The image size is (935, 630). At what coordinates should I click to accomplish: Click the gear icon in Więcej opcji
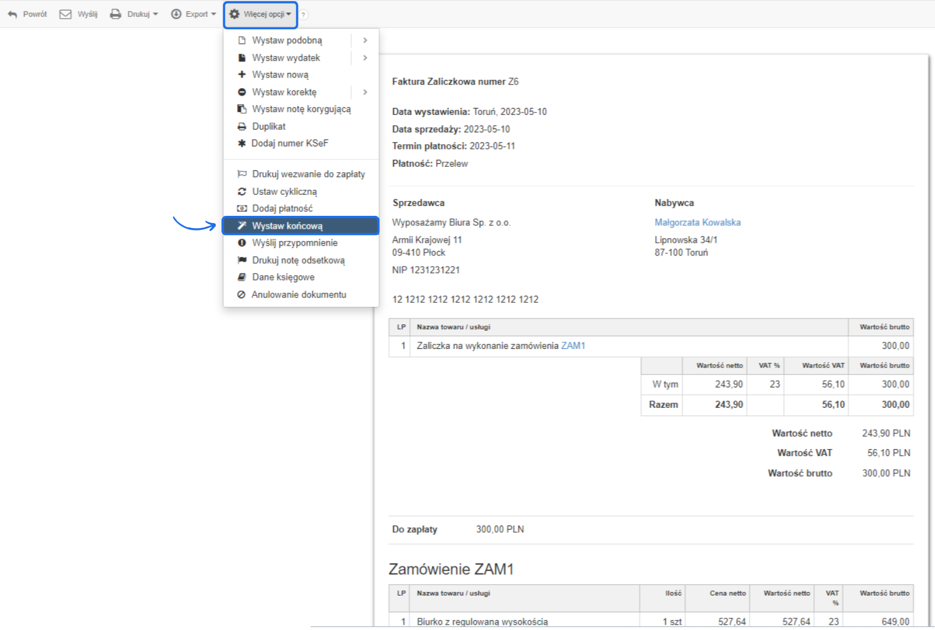pyautogui.click(x=234, y=14)
